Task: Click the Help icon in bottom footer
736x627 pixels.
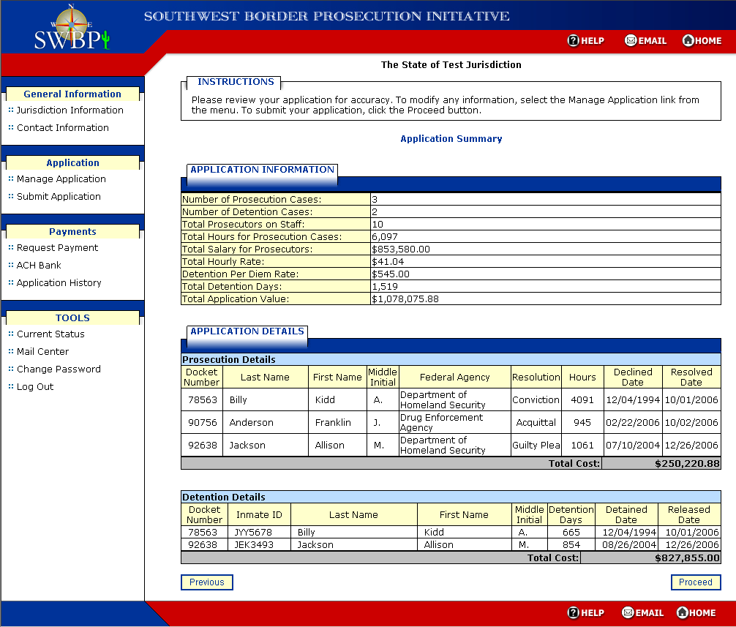Action: coord(574,612)
